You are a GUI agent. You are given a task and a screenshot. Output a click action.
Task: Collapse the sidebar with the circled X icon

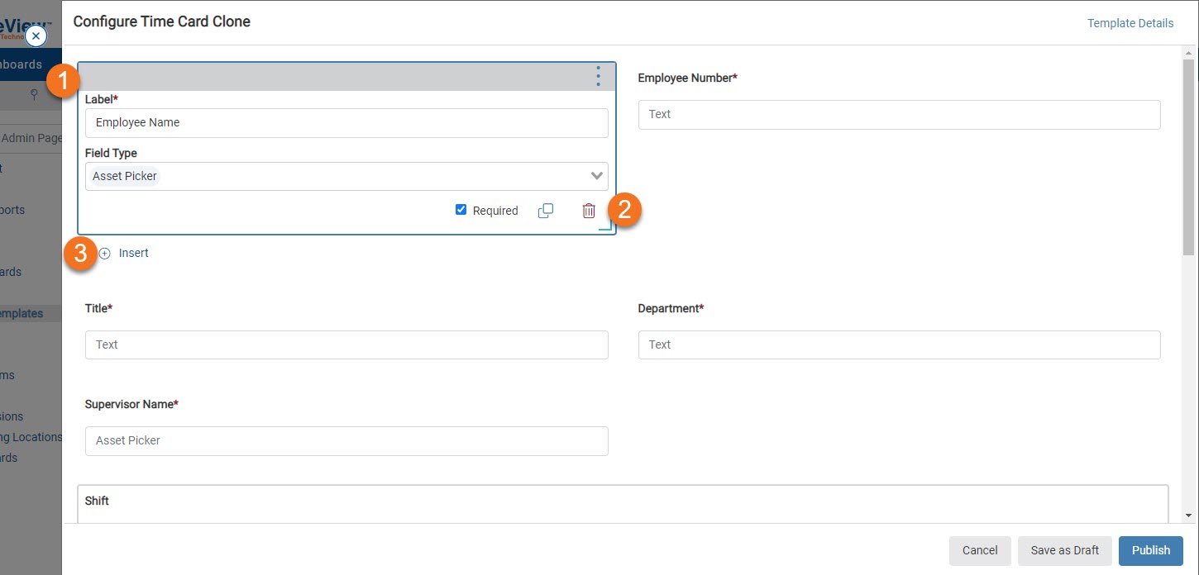(36, 36)
